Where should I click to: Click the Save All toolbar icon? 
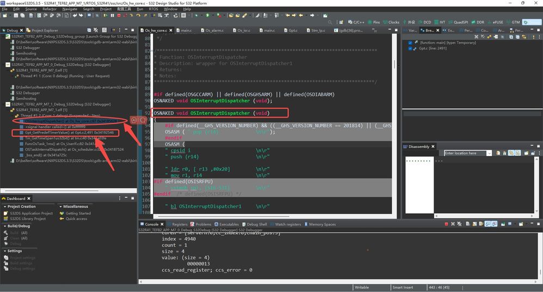point(22,15)
